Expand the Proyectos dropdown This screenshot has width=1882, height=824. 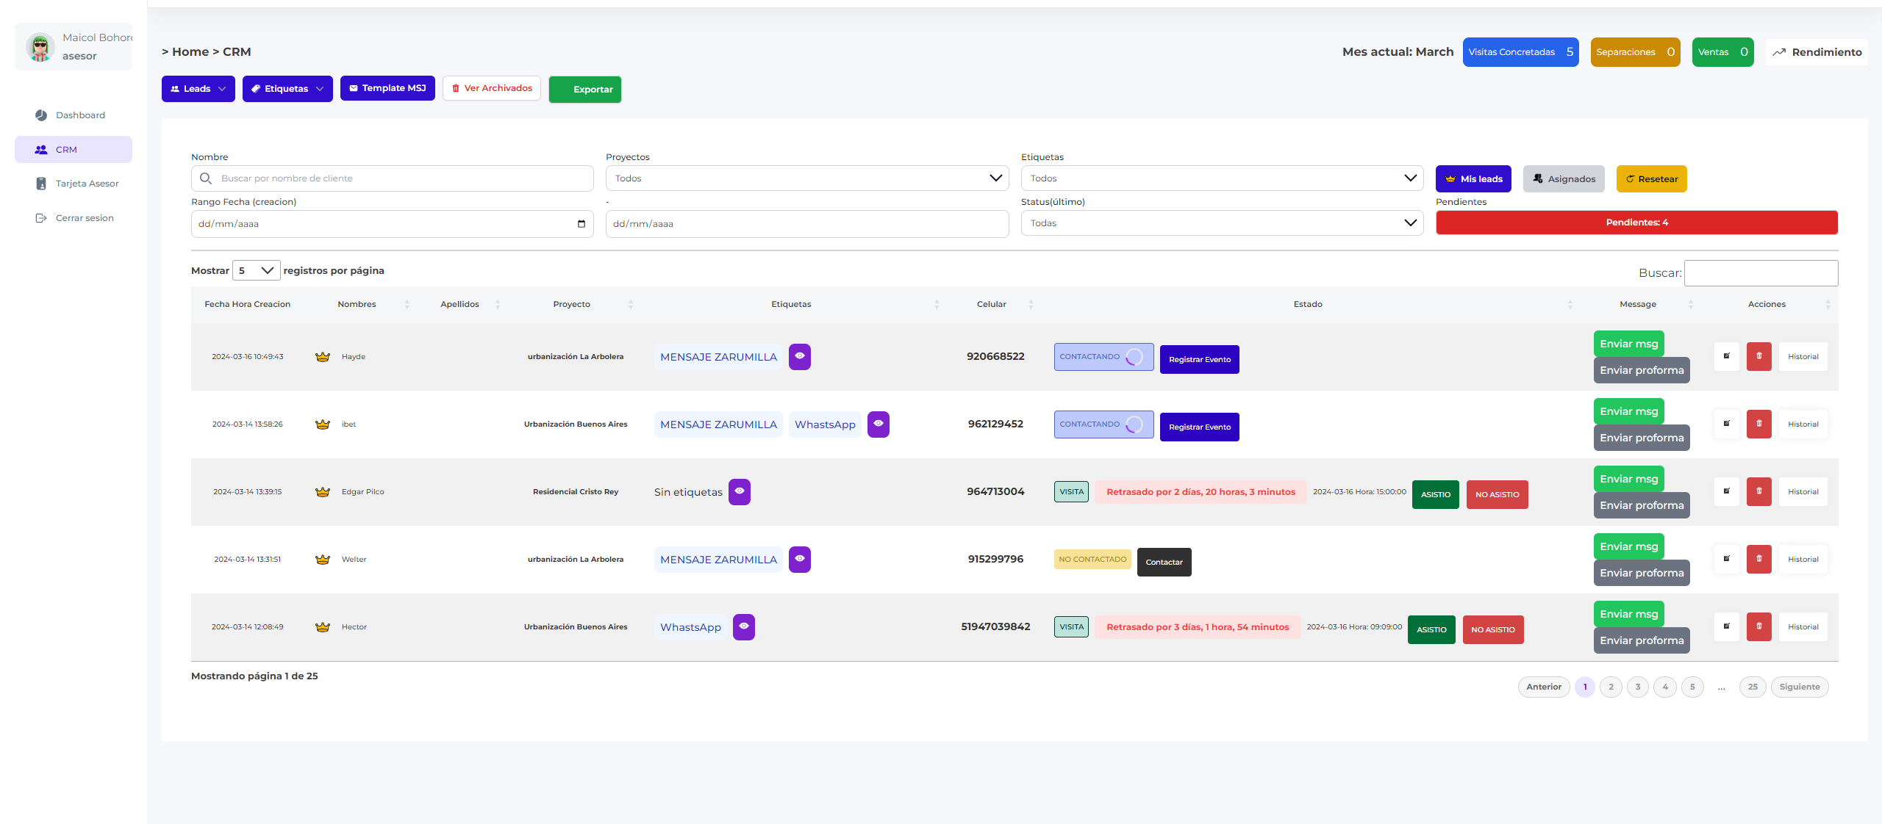807,178
